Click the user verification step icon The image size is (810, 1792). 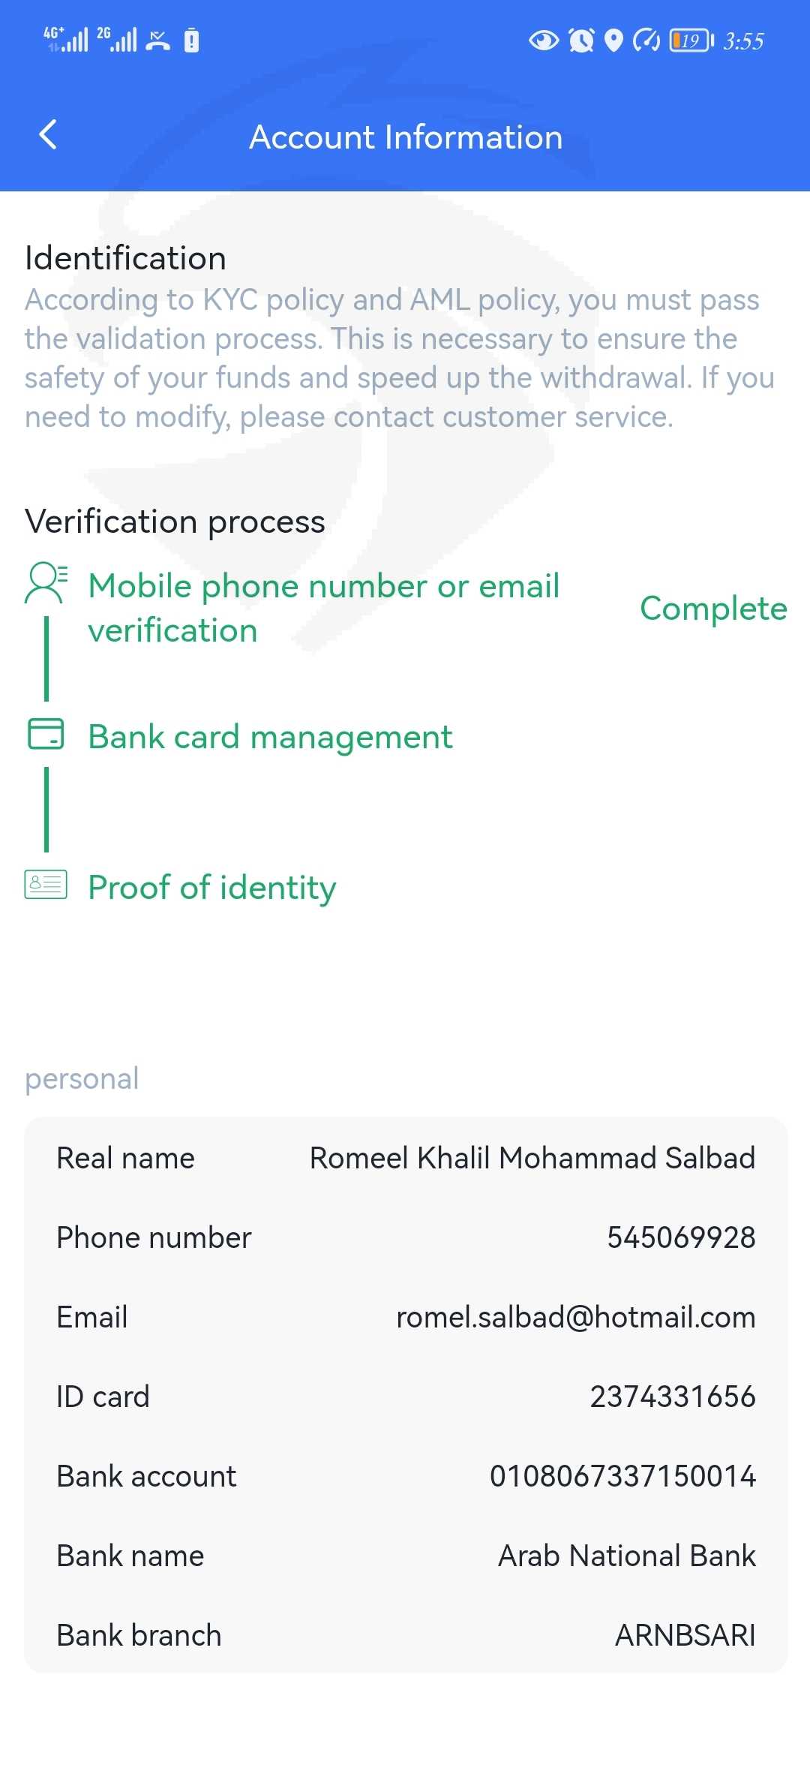click(46, 583)
